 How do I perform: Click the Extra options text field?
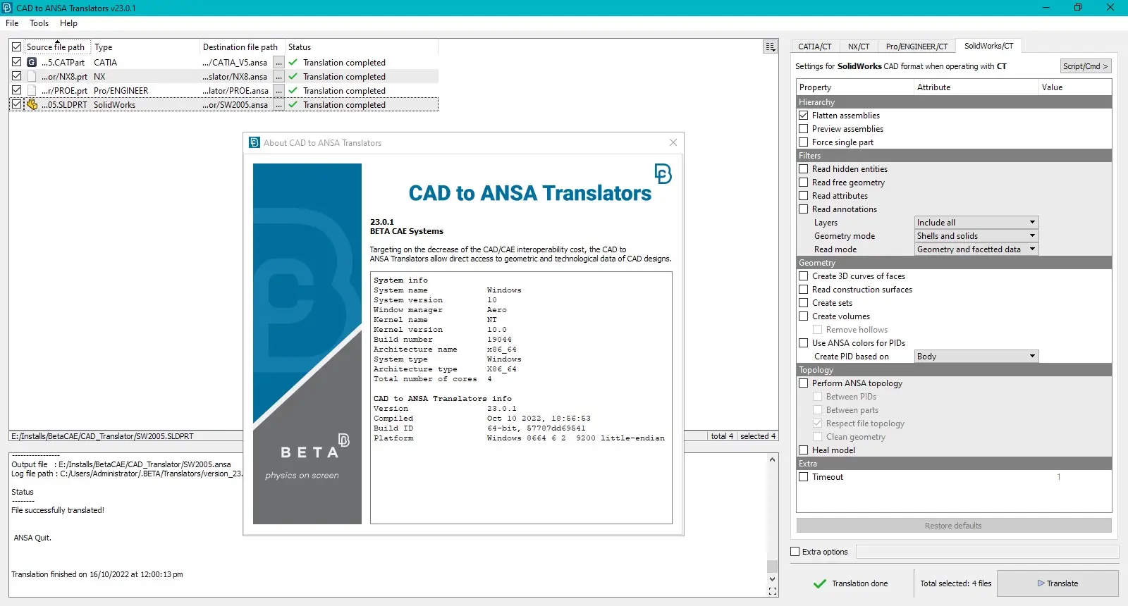click(987, 552)
